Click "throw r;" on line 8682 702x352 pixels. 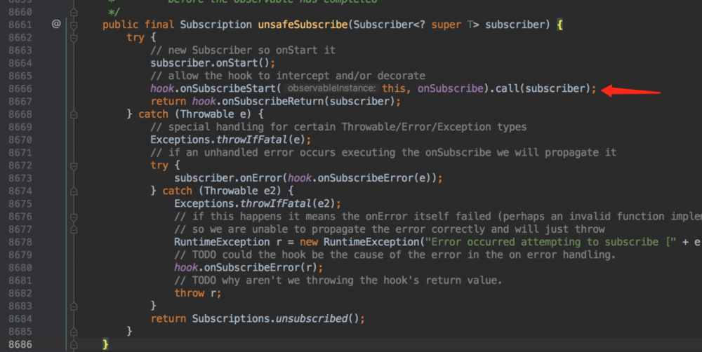pos(198,293)
